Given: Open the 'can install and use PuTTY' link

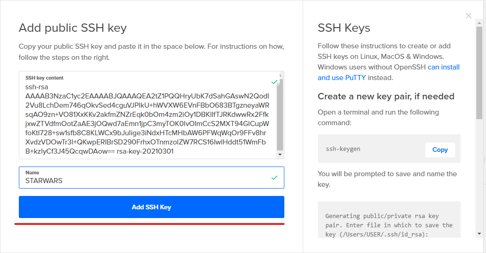Looking at the screenshot, I should coord(388,72).
